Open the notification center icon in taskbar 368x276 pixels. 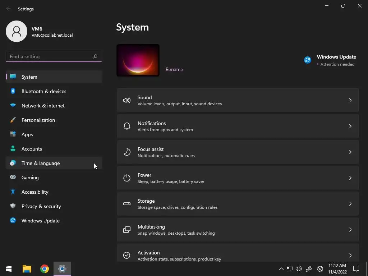356,269
